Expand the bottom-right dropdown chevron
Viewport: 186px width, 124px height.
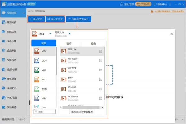coord(183,119)
